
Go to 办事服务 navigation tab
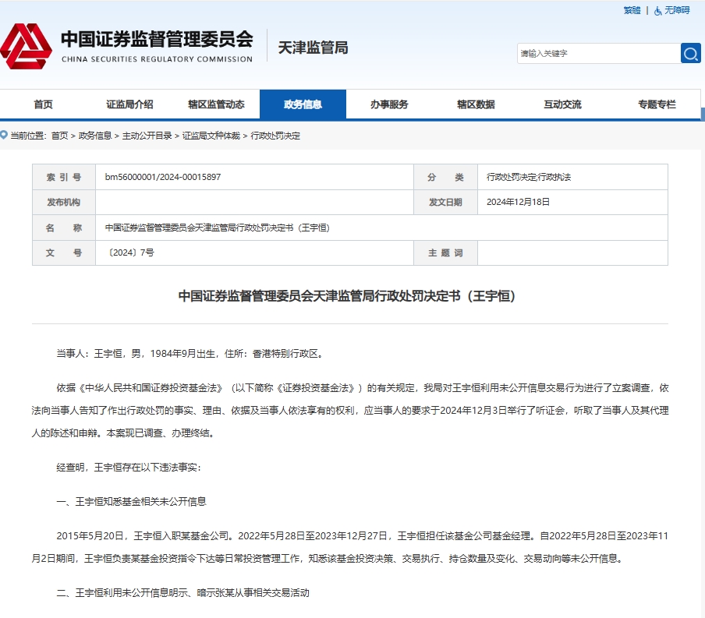pos(389,104)
